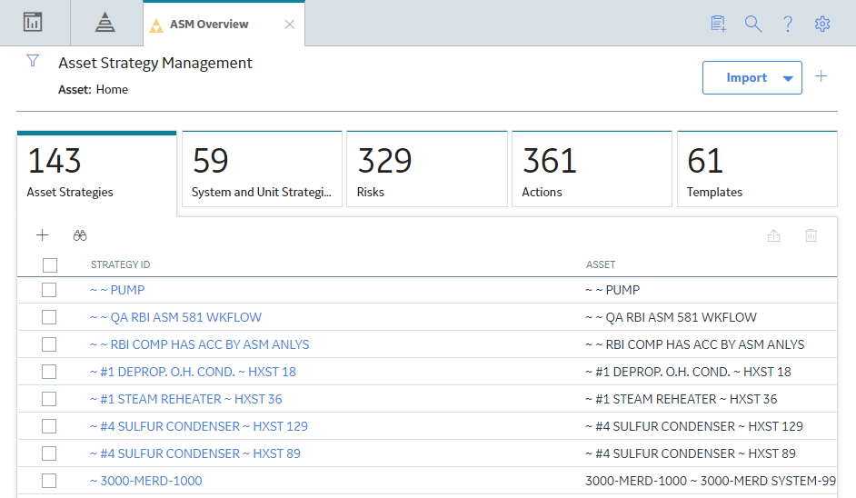Open RBI COMP HAS ACC BY ASM ANLYS link
The image size is (856, 498).
pos(200,344)
